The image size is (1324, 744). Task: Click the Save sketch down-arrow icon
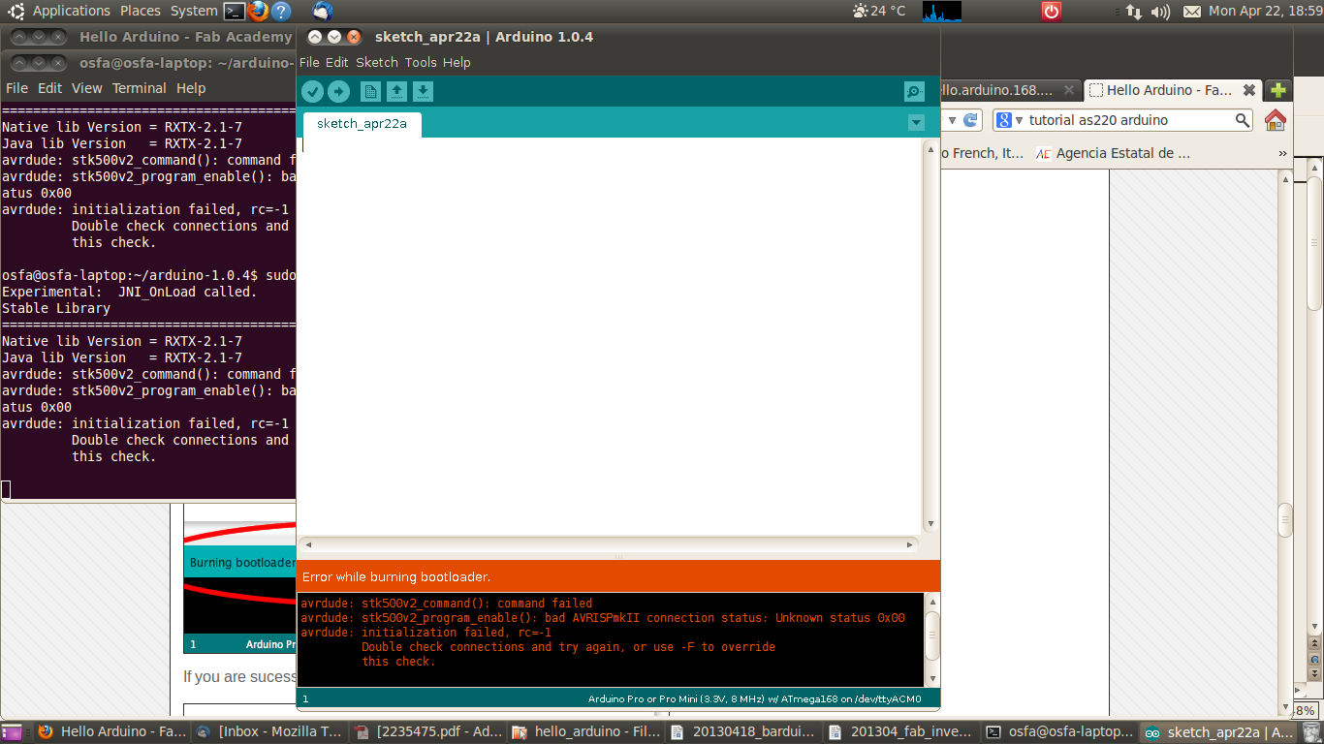coord(423,91)
